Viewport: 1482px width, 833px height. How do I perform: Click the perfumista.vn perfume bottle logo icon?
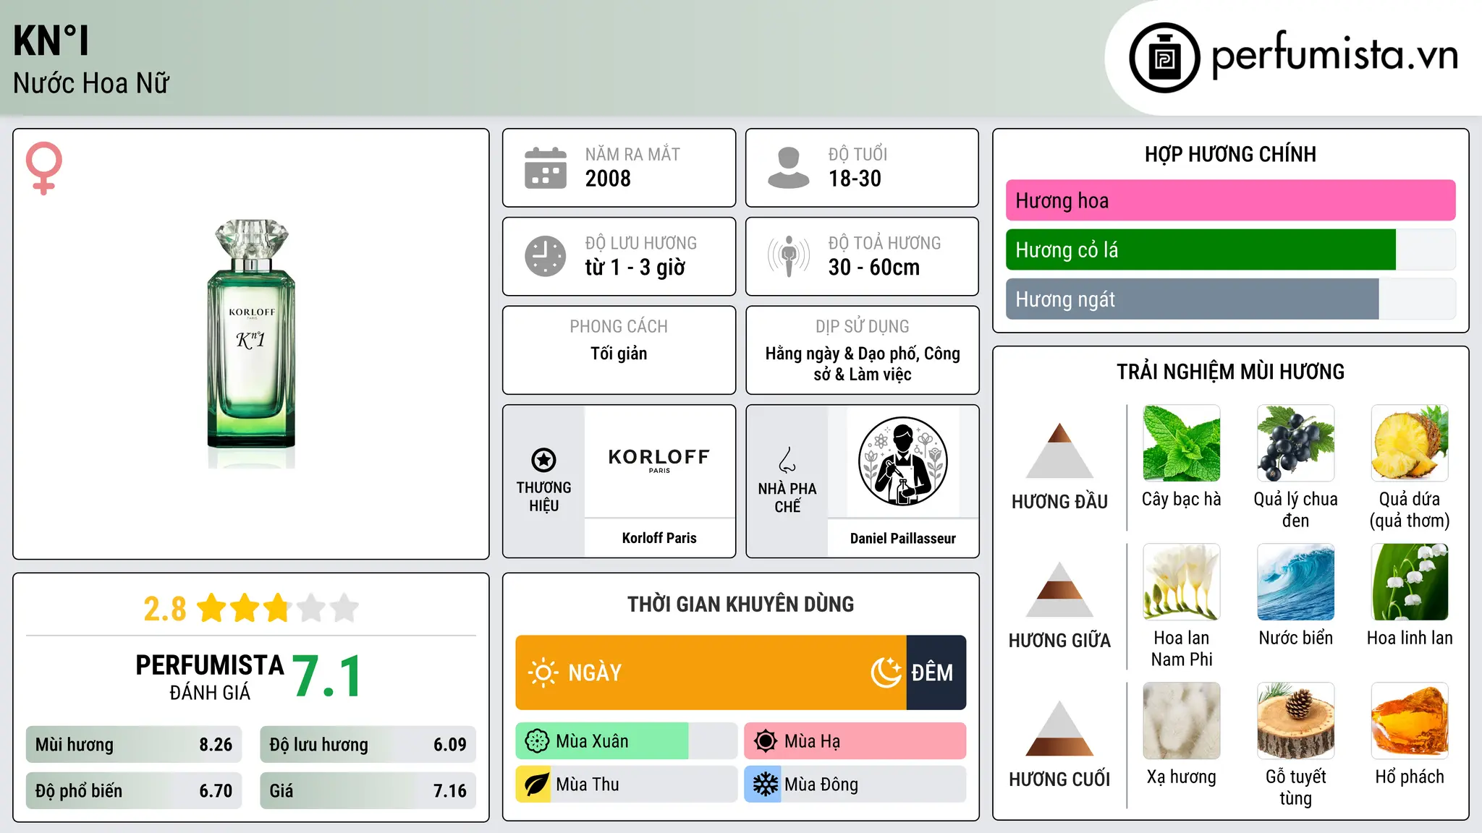tap(1164, 58)
